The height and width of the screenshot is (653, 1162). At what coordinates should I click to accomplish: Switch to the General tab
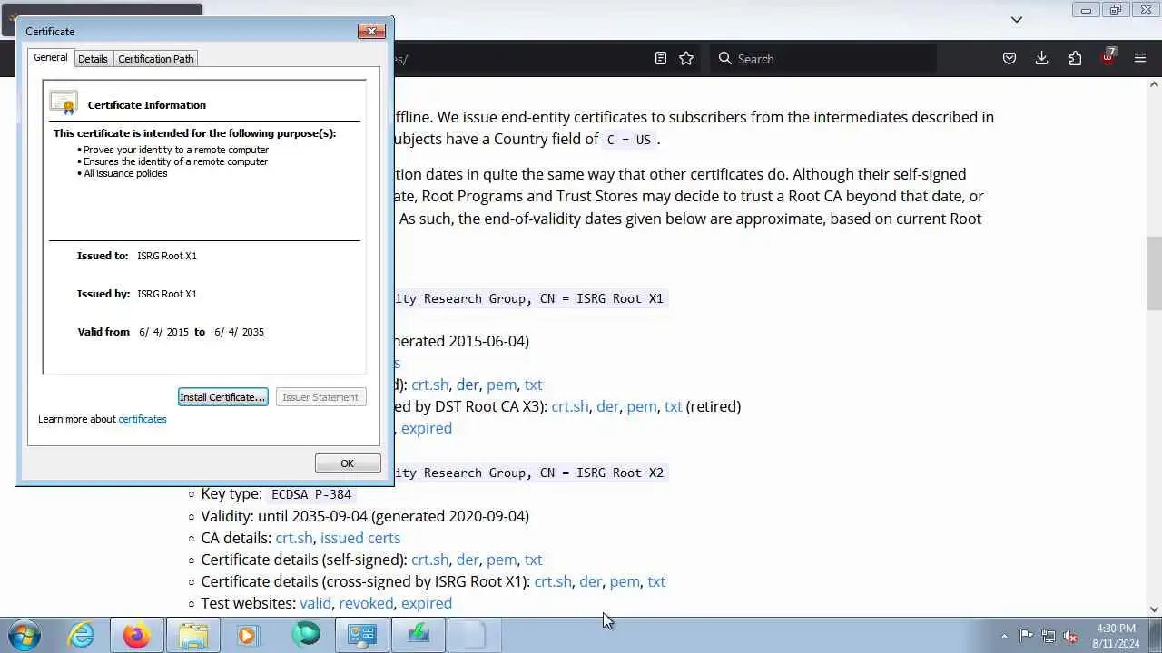(x=50, y=57)
